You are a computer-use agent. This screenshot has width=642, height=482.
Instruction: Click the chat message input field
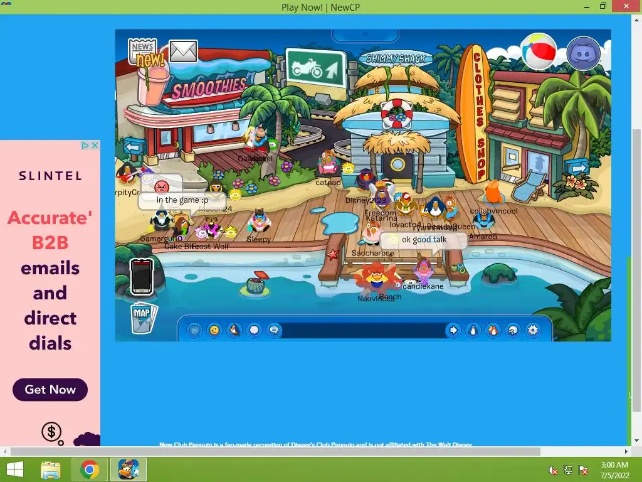point(364,330)
